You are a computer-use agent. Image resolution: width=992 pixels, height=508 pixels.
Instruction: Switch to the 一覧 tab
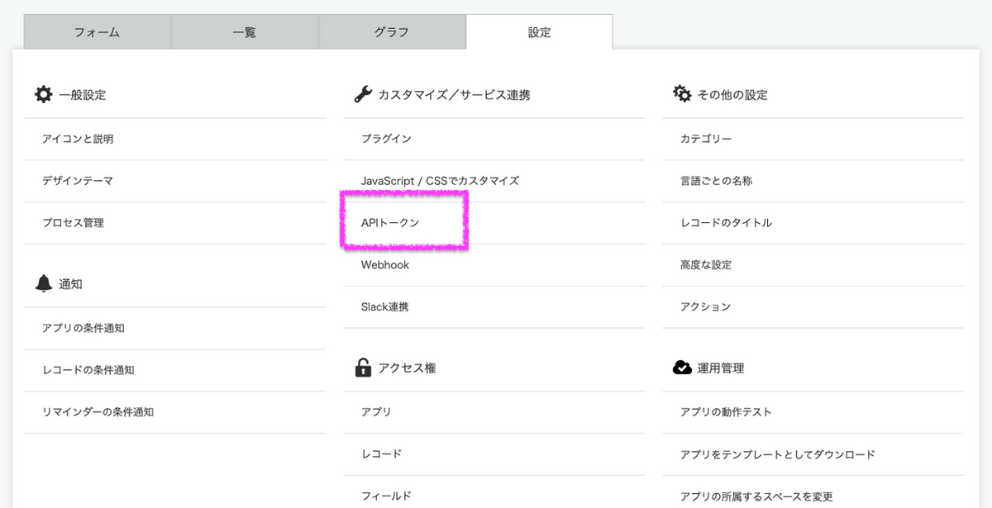tap(245, 31)
